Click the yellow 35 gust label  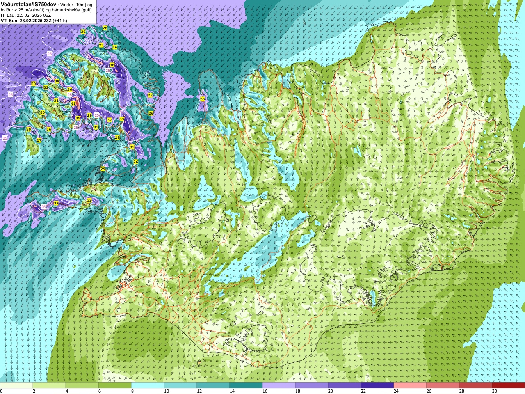(78, 118)
